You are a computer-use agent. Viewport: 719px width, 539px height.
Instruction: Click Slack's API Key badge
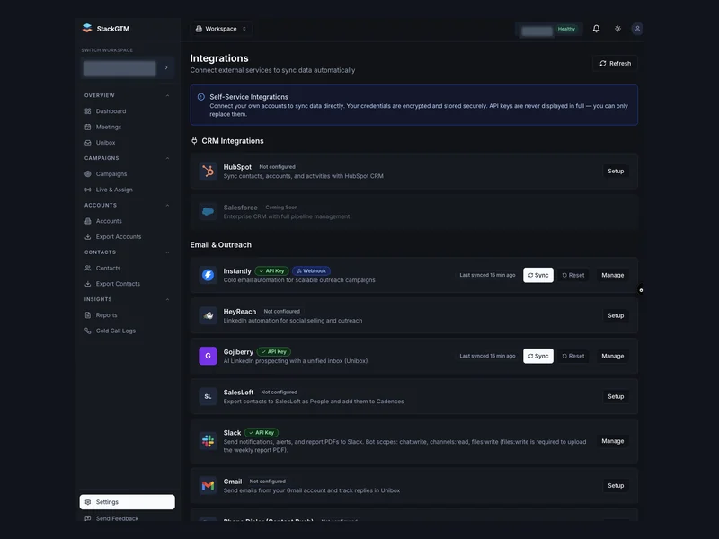(x=262, y=433)
